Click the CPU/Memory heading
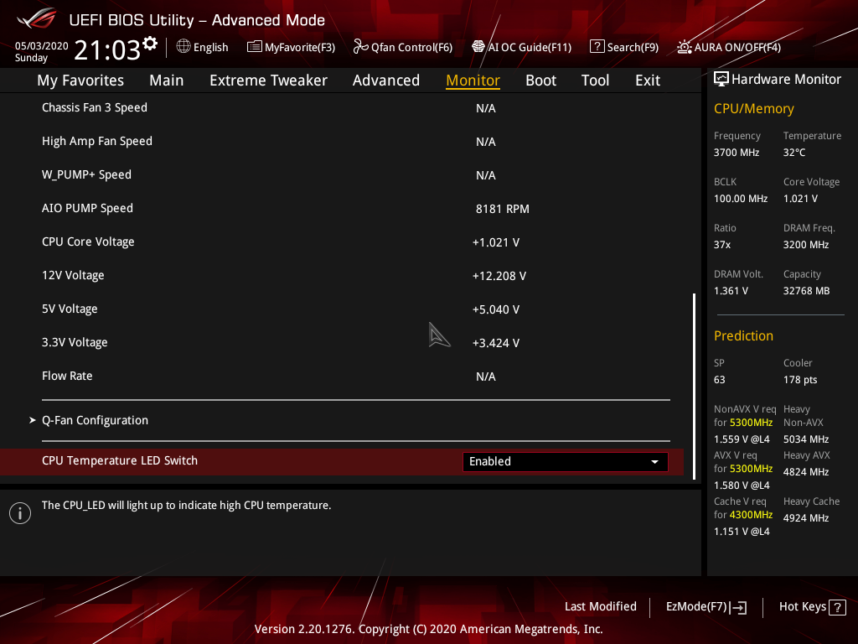858x644 pixels. 753,109
